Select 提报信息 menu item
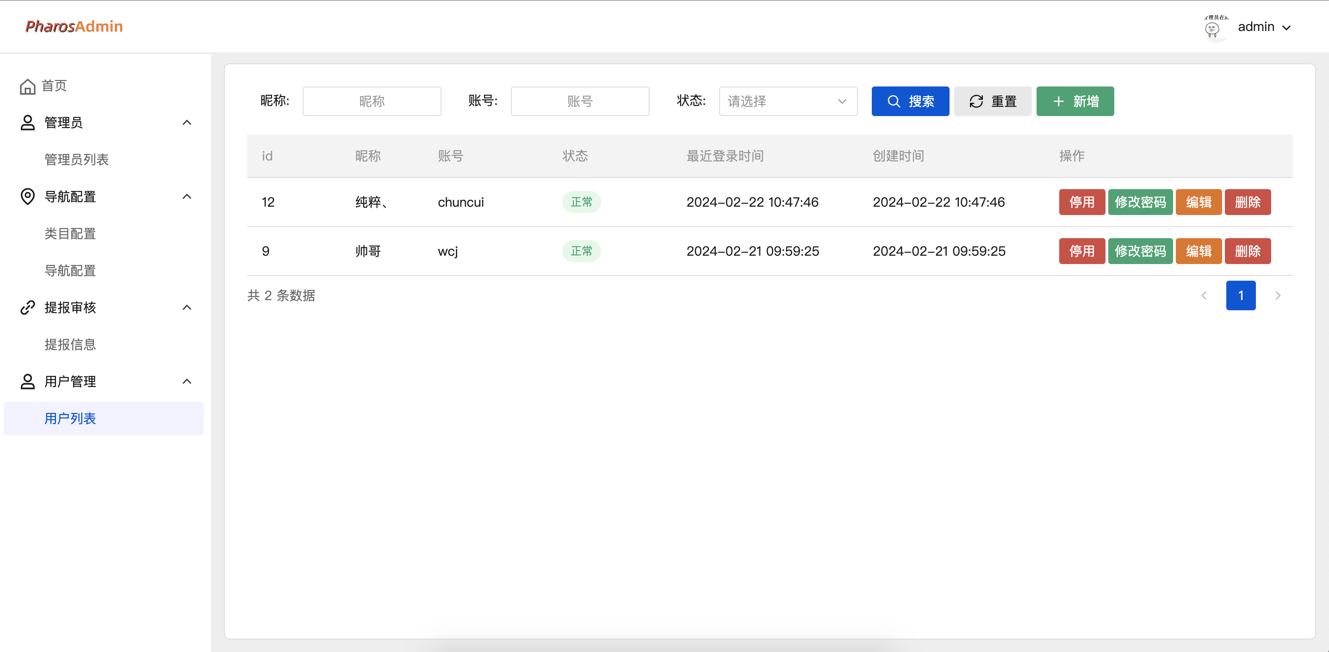Screen dimensions: 1329x652 pos(70,344)
